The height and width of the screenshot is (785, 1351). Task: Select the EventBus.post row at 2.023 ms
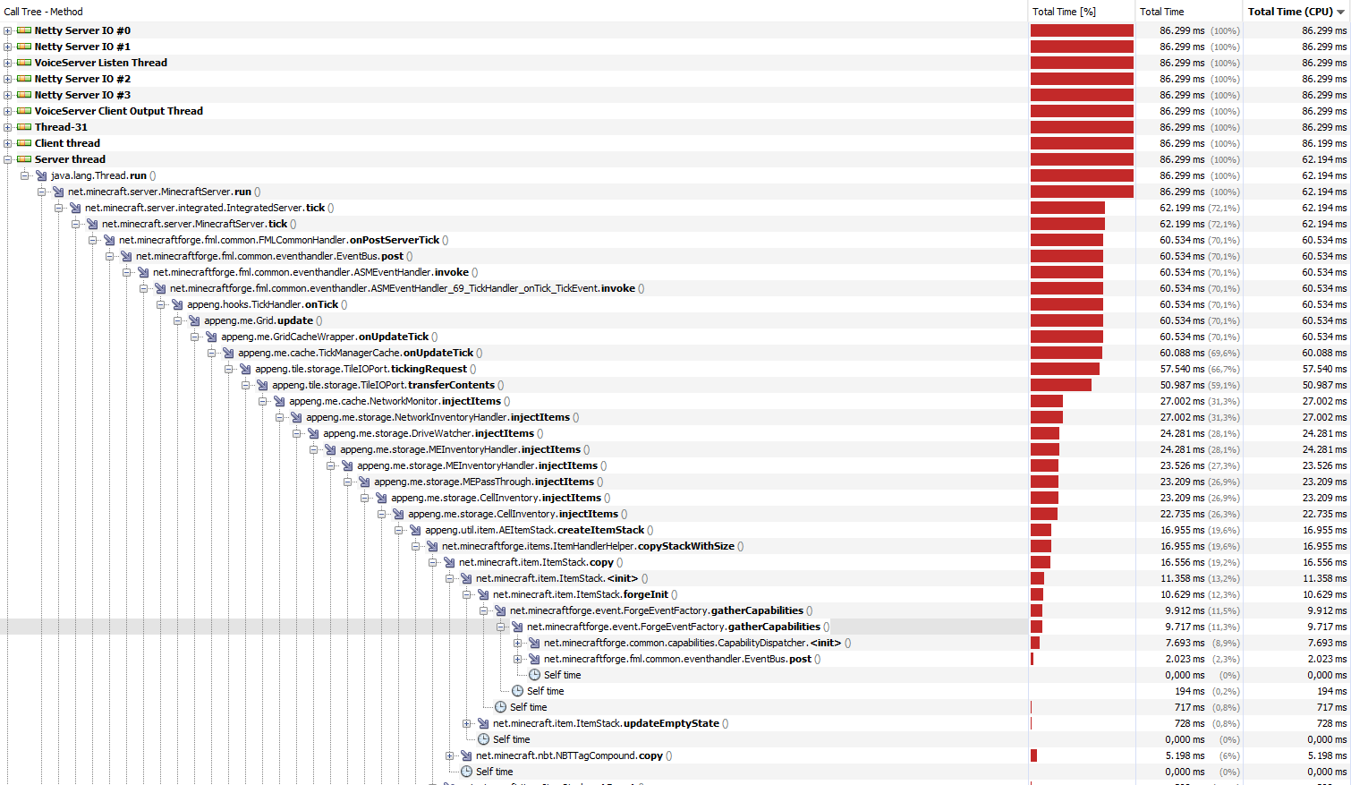click(x=675, y=659)
